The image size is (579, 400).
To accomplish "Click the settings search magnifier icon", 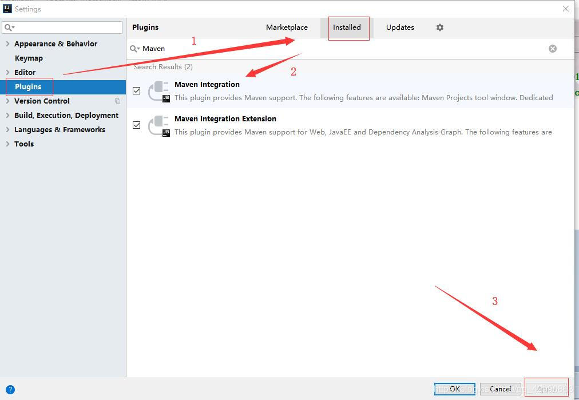I will tap(9, 27).
